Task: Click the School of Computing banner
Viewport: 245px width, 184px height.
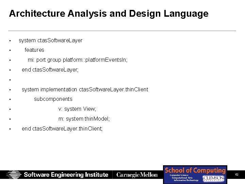Action: 195,174
